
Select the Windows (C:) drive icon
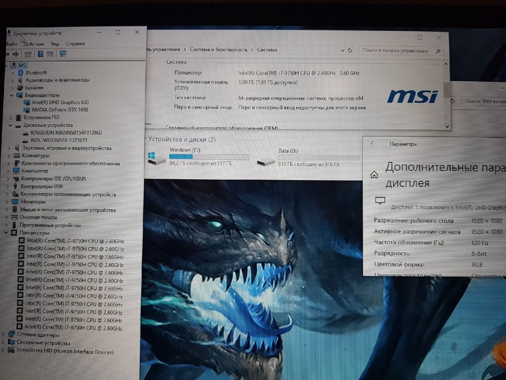157,158
